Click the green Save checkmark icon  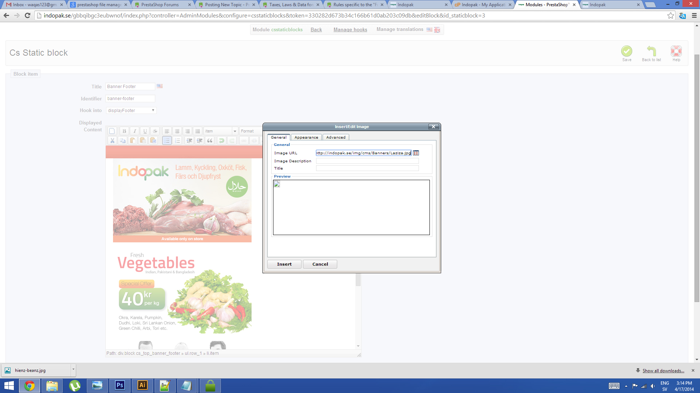coord(626,51)
